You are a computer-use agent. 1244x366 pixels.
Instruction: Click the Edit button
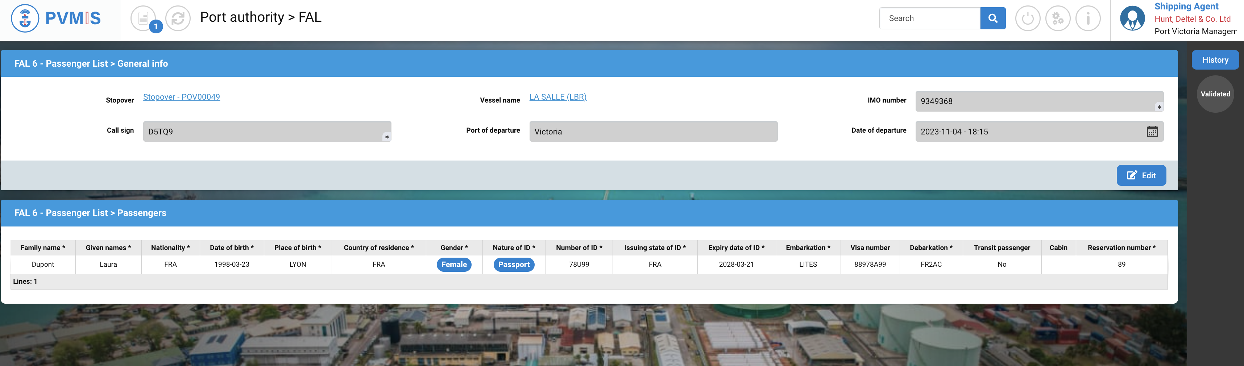(1141, 175)
